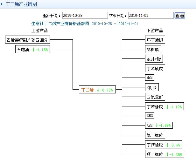Open the 丁苯乳胶 node
Image resolution: width=196 pixels, height=163 pixels.
pyautogui.click(x=155, y=68)
